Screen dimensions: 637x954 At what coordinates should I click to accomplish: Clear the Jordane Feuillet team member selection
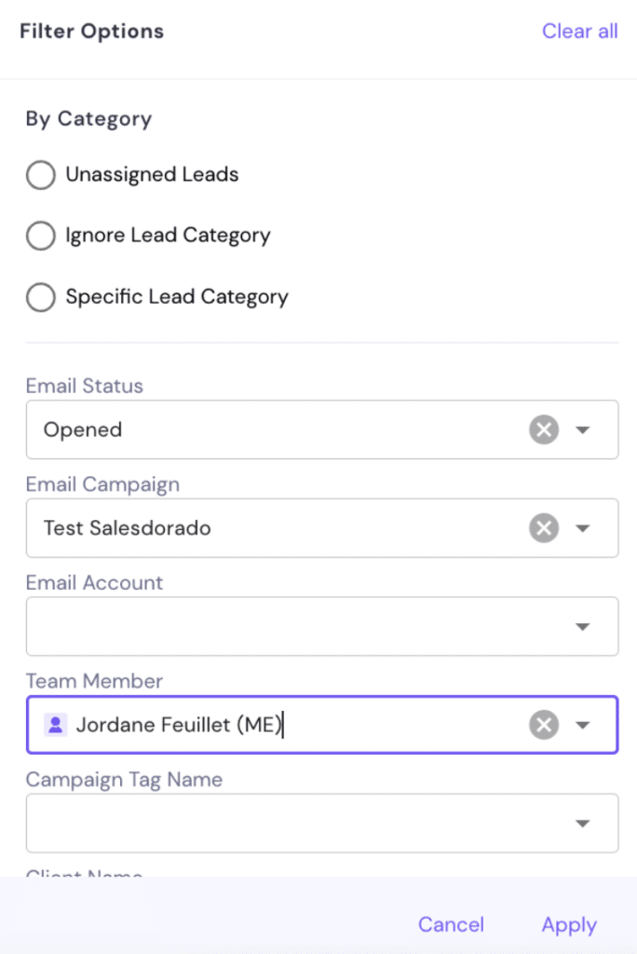tap(543, 725)
